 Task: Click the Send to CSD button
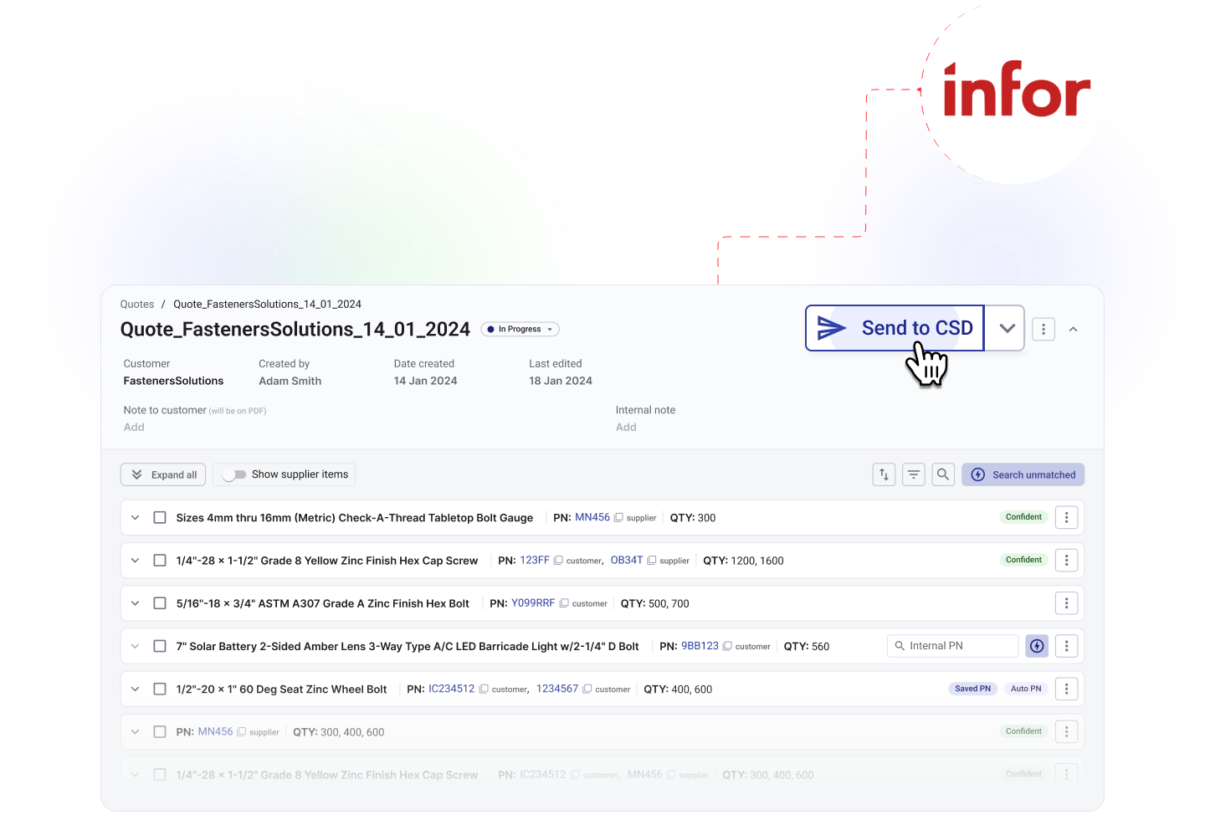pos(895,328)
